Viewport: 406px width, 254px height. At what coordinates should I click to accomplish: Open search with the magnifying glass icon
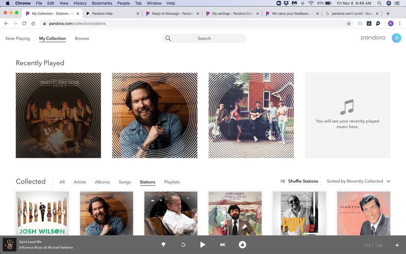tap(168, 38)
